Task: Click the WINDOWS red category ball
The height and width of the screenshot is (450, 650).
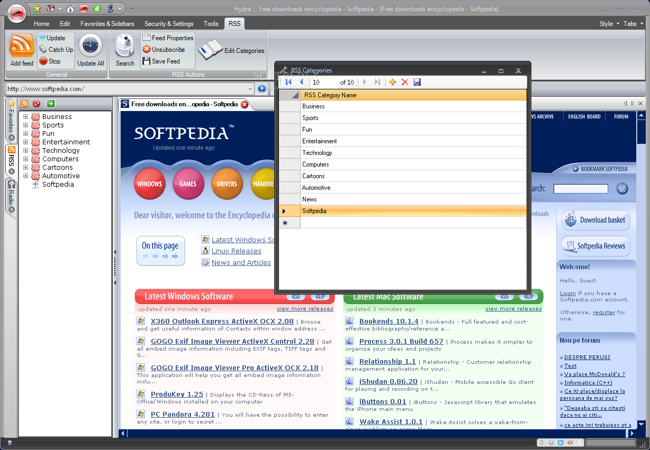Action: coord(150,184)
